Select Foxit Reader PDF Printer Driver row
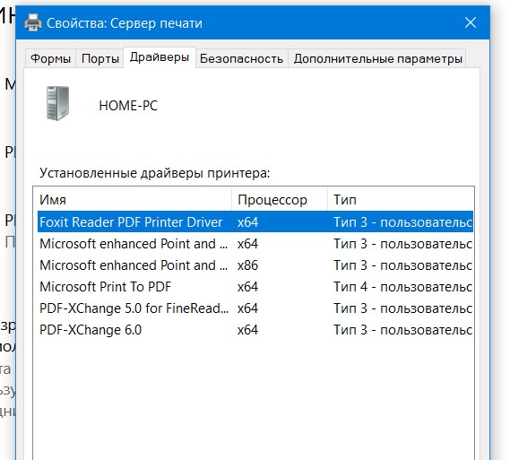 point(255,221)
